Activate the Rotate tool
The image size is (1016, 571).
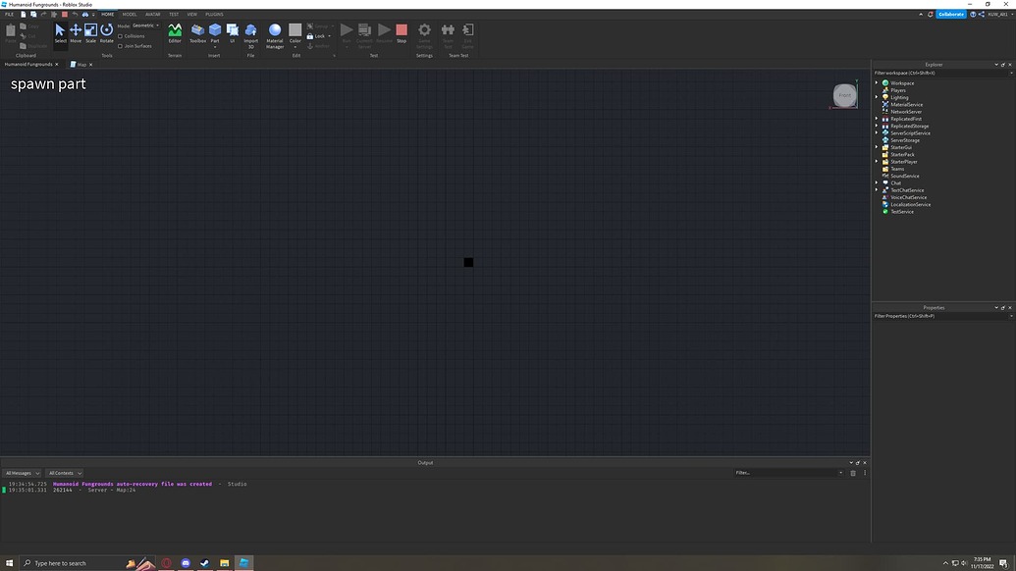click(x=106, y=31)
